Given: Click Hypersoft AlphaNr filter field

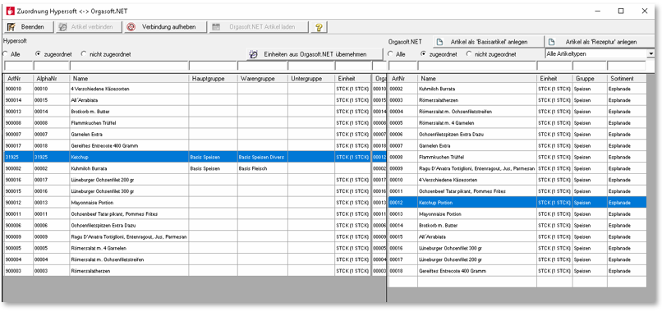Looking at the screenshot, I should [x=52, y=66].
